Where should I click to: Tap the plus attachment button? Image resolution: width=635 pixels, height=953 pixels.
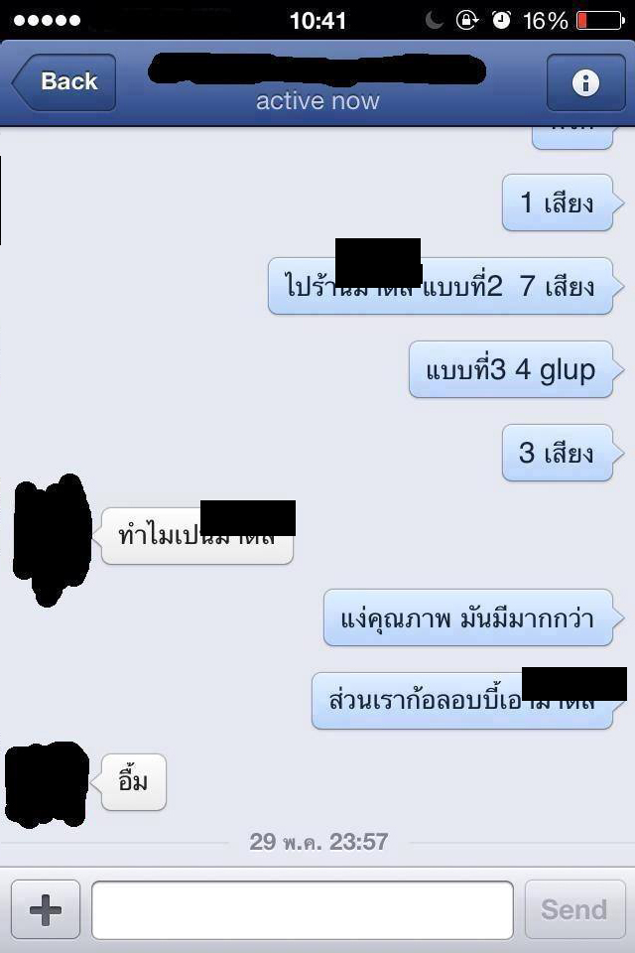point(46,909)
